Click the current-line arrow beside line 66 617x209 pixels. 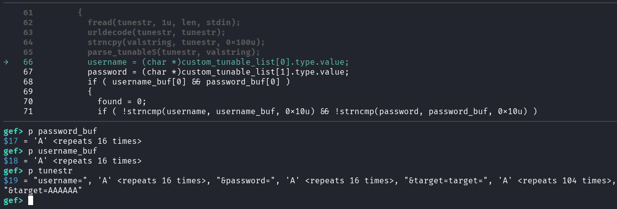coord(6,62)
